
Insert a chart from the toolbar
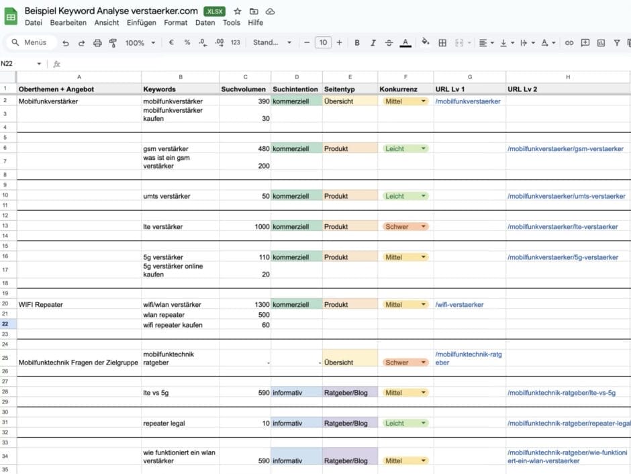point(601,43)
